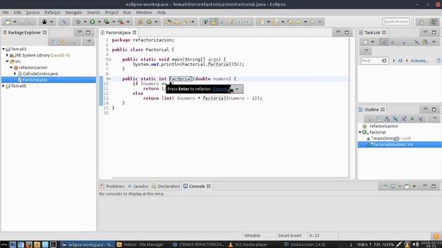The width and height of the screenshot is (442, 248).
Task: Toggle Link with Editor in Package Explorer
Action: point(63,42)
